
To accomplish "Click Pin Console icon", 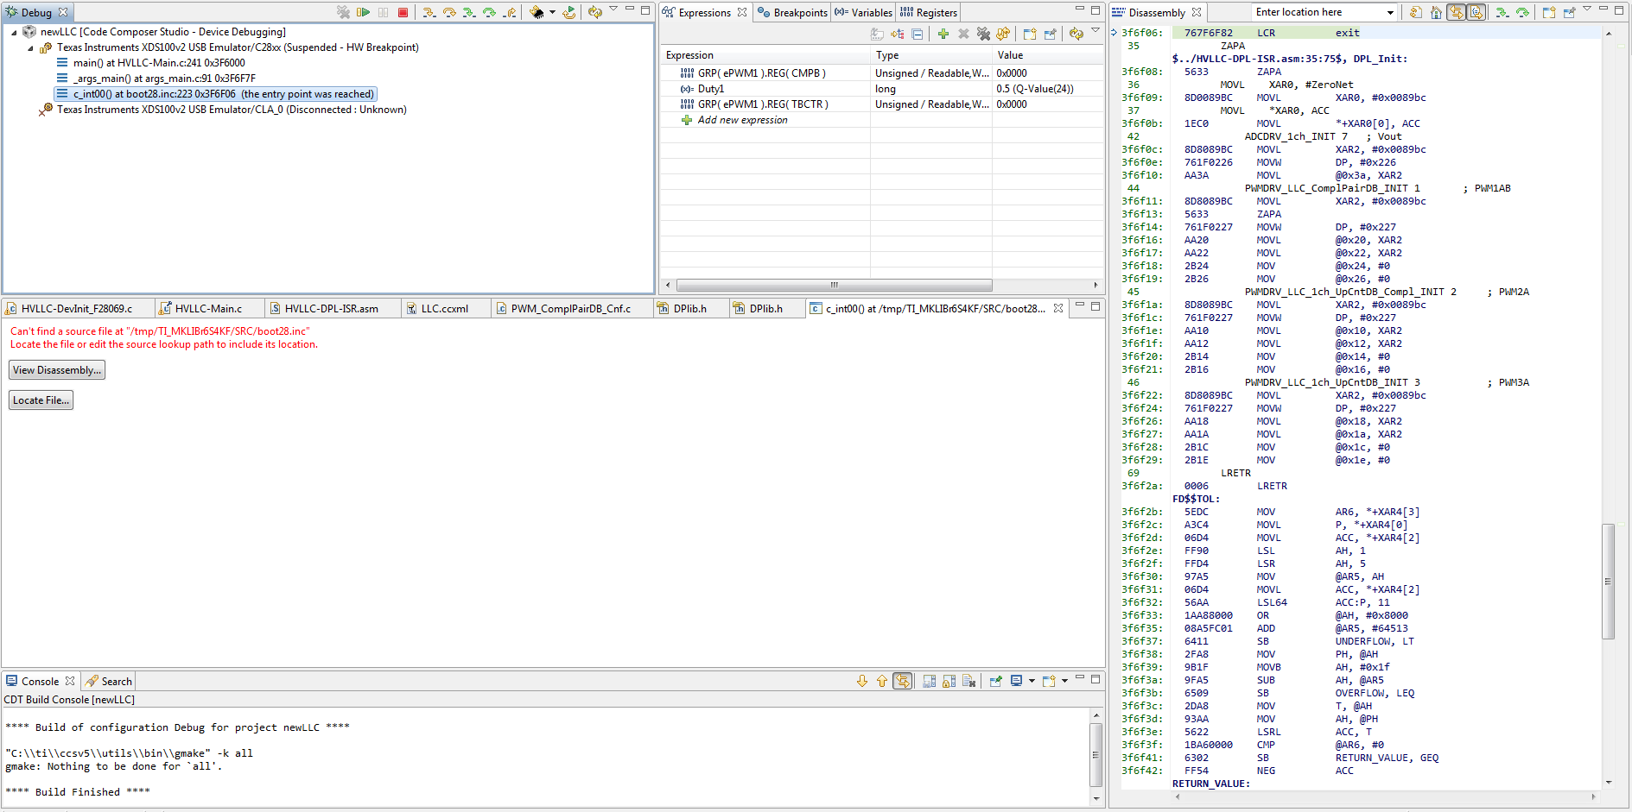I will pos(995,681).
